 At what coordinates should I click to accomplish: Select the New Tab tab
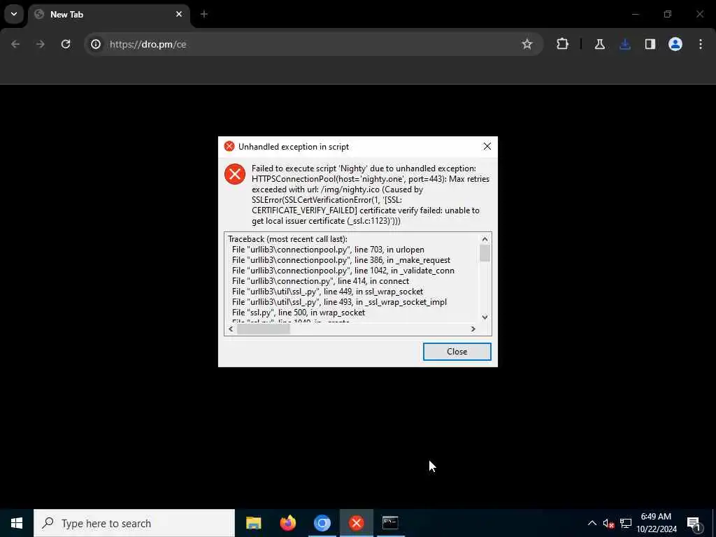click(110, 15)
